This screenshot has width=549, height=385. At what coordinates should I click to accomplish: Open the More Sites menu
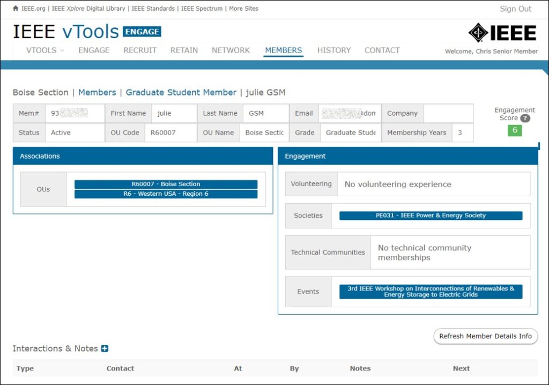[x=244, y=8]
